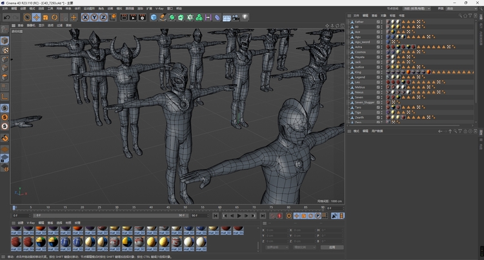
Task: Open the size mode dropdown beside the Apply button
Action: pyautogui.click(x=305, y=247)
